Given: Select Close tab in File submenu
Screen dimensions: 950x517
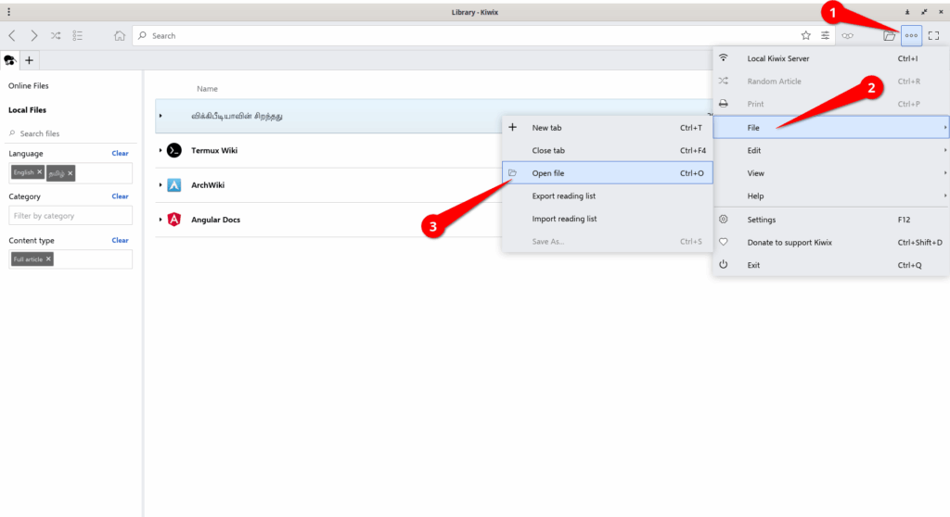Looking at the screenshot, I should pyautogui.click(x=607, y=150).
